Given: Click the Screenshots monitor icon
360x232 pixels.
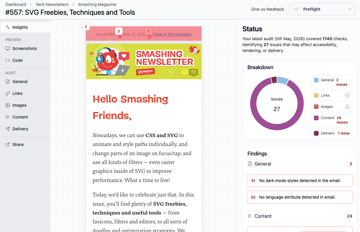Looking at the screenshot, I should click(8, 48).
